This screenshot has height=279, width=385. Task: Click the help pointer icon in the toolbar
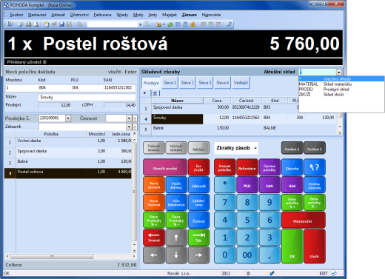229,24
